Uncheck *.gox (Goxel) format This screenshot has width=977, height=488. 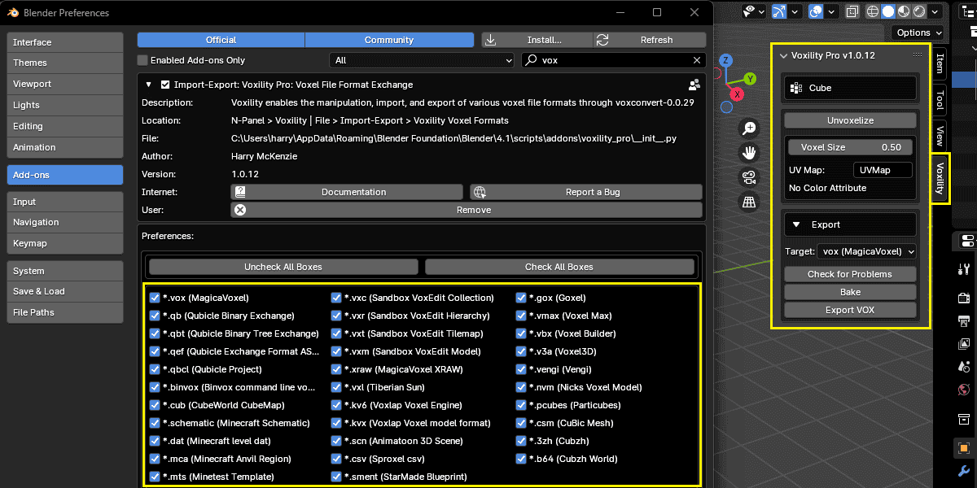pos(521,298)
